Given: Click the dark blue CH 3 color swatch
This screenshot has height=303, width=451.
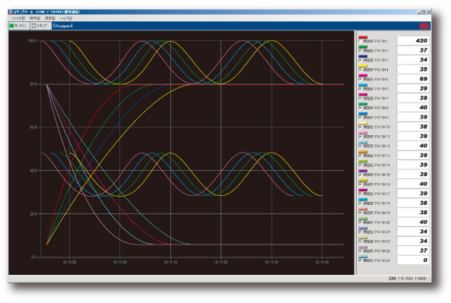Looking at the screenshot, I should tap(363, 57).
